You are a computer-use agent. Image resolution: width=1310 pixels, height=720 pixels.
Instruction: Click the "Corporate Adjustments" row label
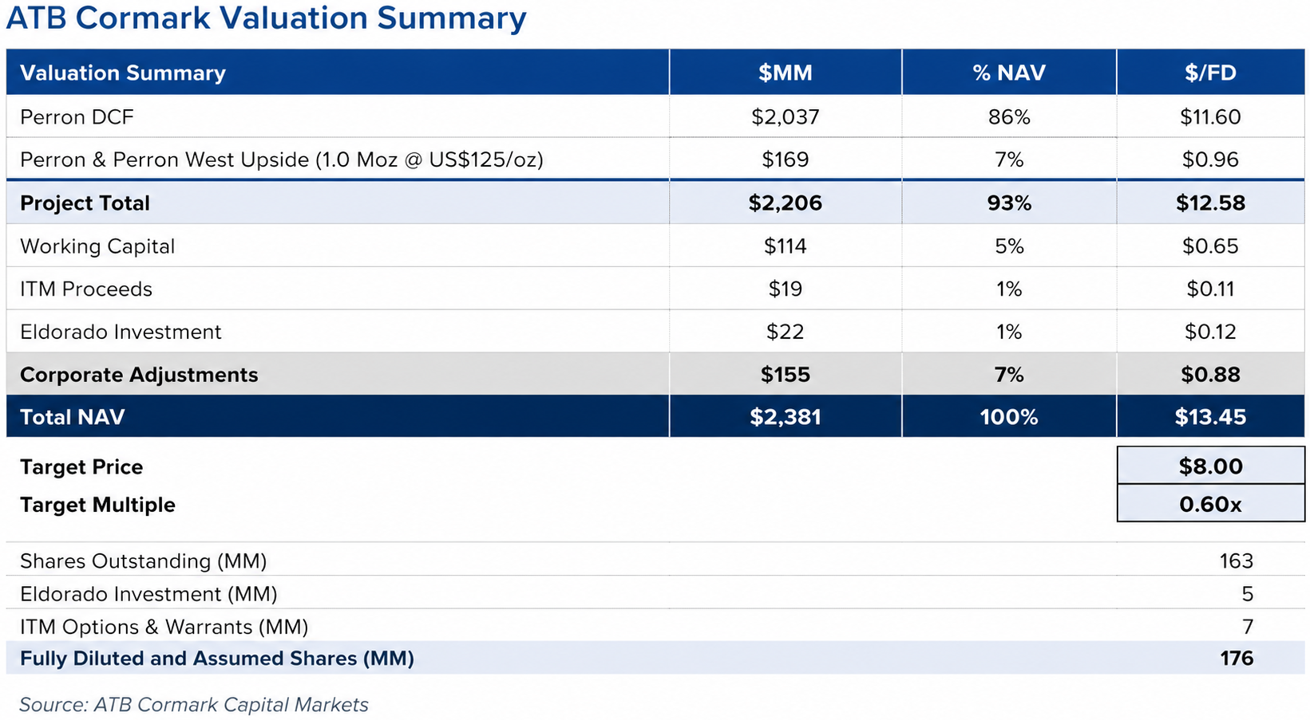(x=139, y=375)
